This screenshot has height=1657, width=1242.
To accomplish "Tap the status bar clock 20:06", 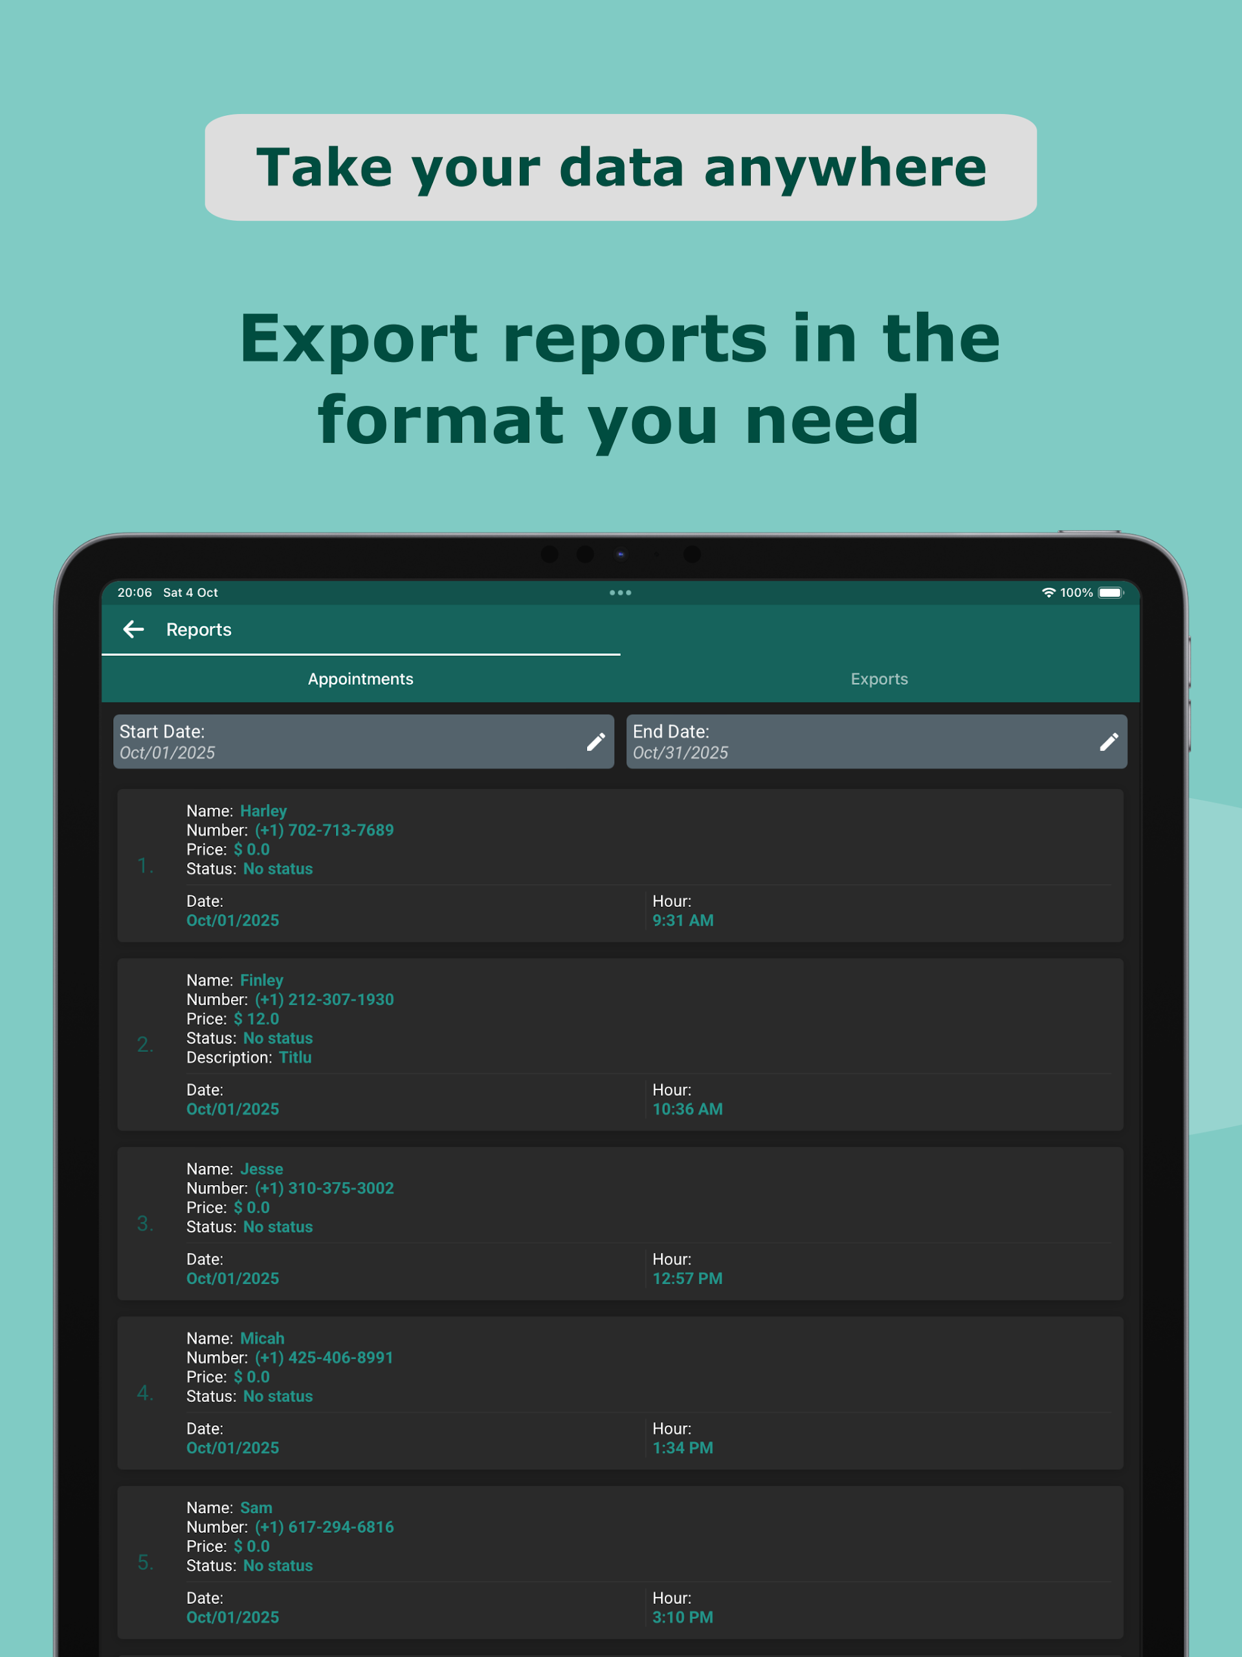I will [135, 592].
